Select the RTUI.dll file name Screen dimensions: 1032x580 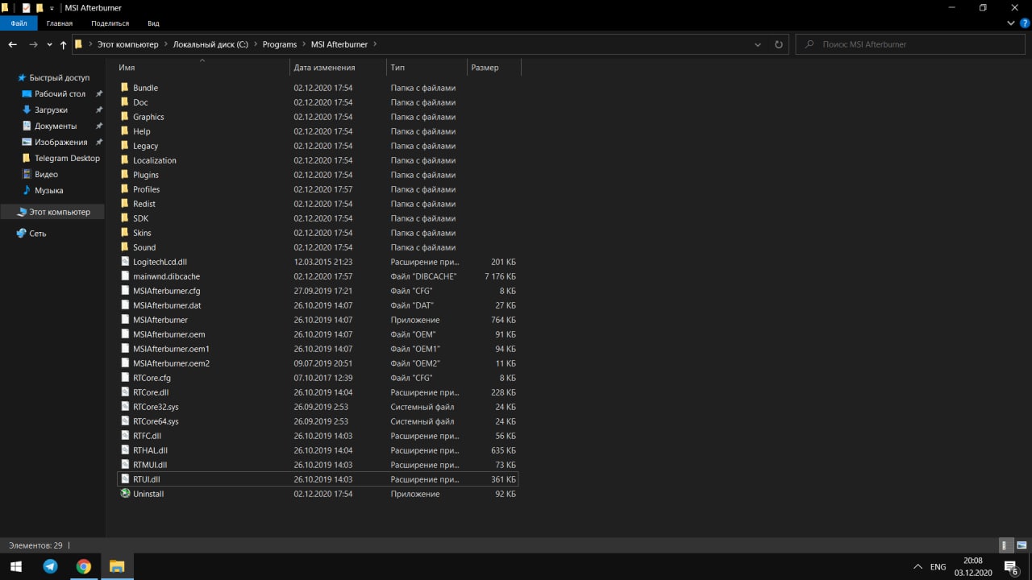[147, 479]
